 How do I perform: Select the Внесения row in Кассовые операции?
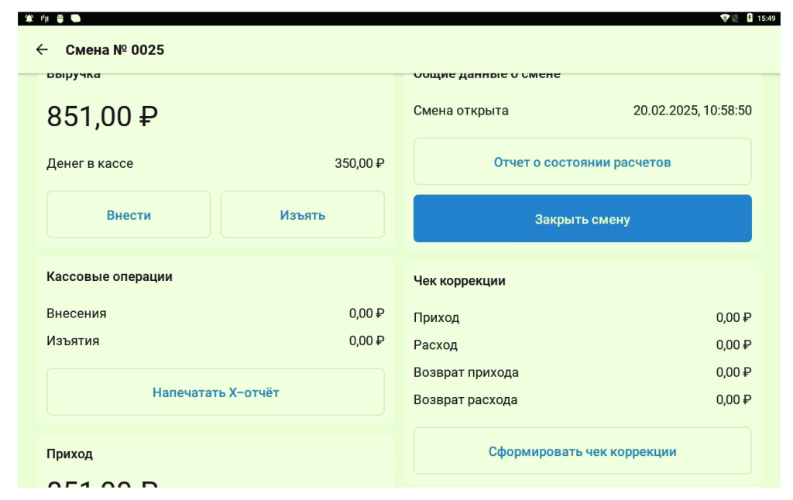click(x=215, y=313)
